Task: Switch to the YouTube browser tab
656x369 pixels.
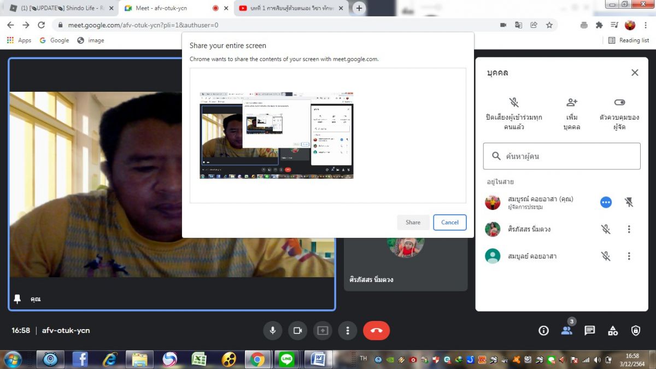Action: 290,8
